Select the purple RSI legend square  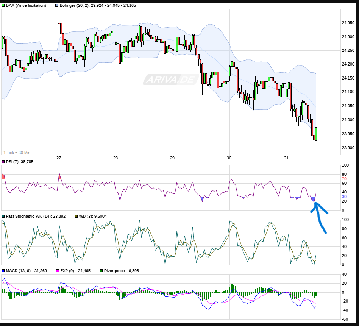click(x=3, y=162)
